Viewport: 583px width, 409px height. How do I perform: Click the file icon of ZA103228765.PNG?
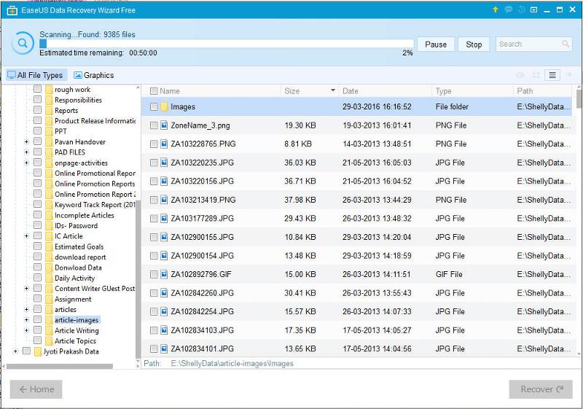tap(164, 144)
